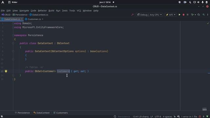Click Customers in the bottom structure breadcrumb
Viewport: 210px width, 118px height.
pyautogui.click(x=60, y=113)
